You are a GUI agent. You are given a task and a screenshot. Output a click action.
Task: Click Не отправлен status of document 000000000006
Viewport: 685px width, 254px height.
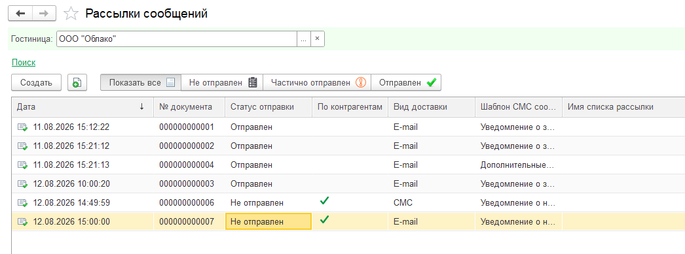257,202
